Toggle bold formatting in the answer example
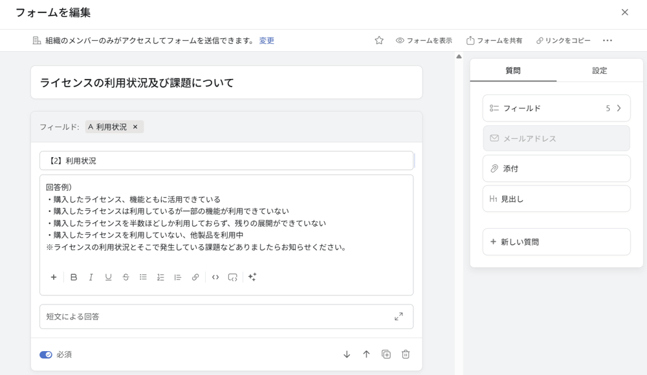 (x=74, y=277)
